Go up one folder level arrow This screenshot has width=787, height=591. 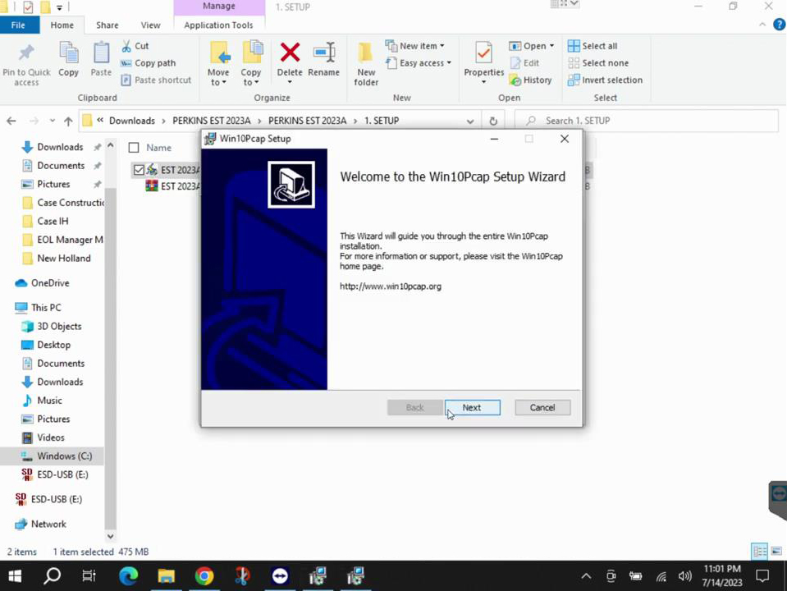tap(68, 121)
